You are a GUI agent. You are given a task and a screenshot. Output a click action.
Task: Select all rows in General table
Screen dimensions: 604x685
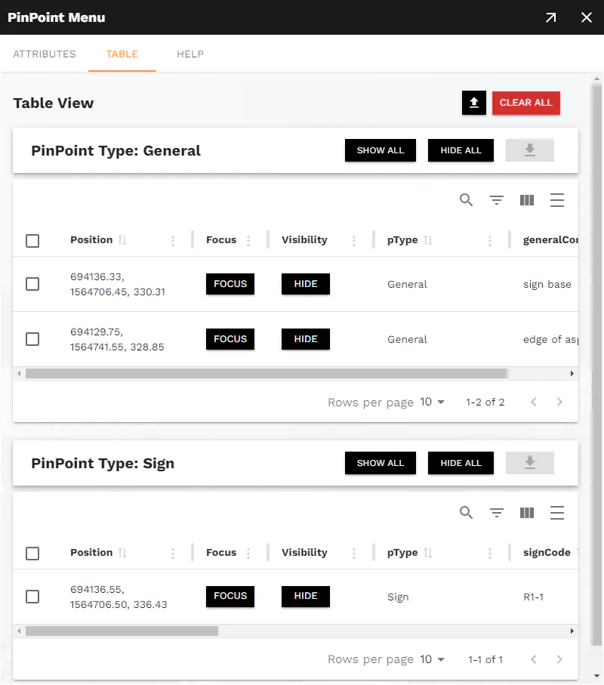pos(32,241)
